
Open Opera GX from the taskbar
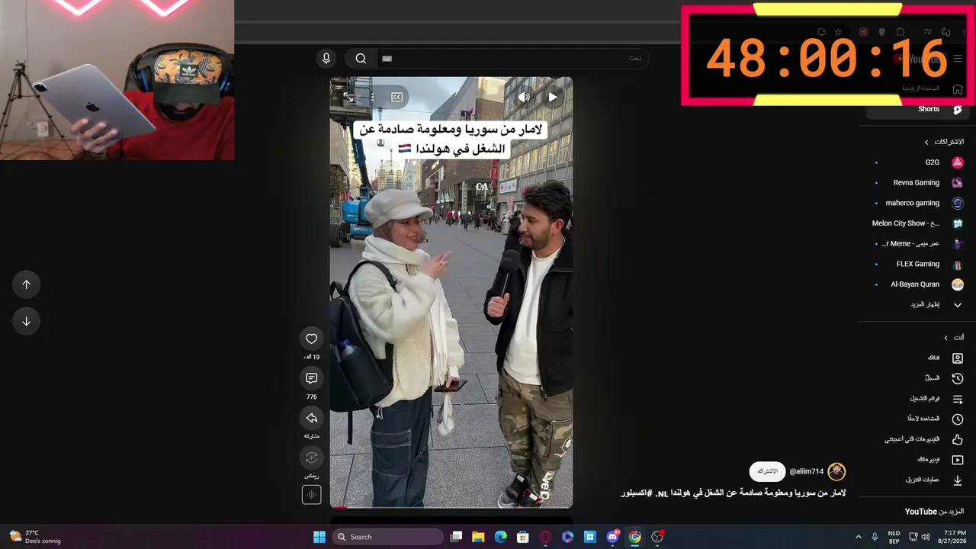545,537
